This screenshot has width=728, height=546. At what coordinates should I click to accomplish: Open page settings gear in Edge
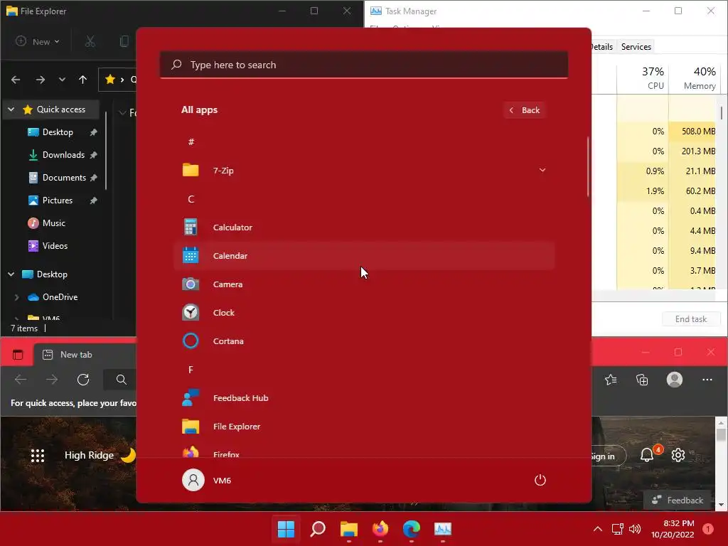678,455
